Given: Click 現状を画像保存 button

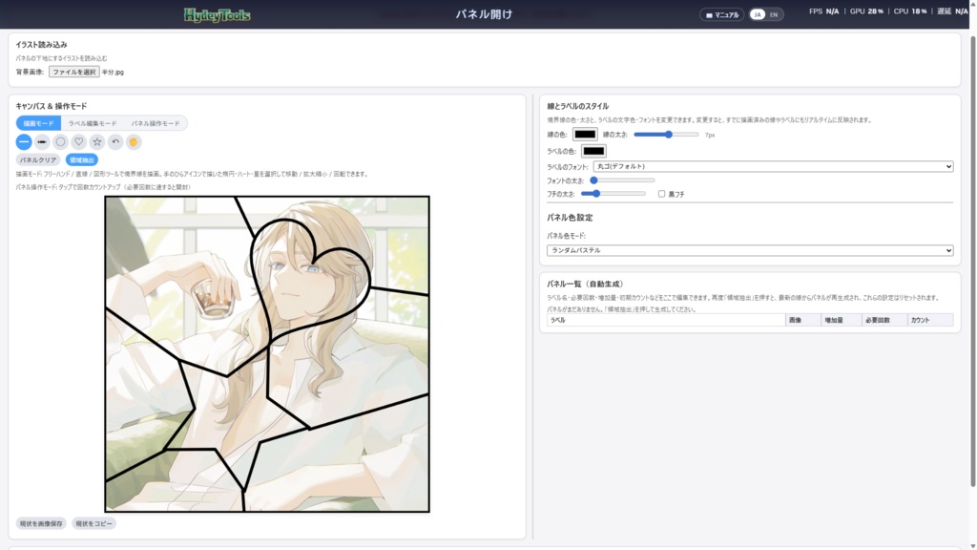Looking at the screenshot, I should (x=41, y=524).
